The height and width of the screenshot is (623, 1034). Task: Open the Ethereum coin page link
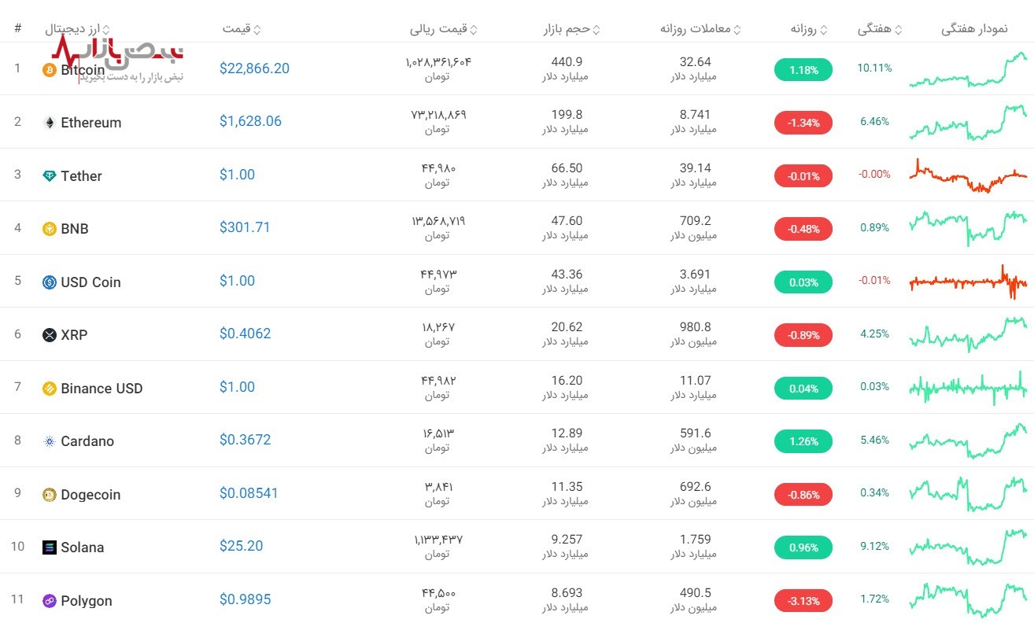90,123
